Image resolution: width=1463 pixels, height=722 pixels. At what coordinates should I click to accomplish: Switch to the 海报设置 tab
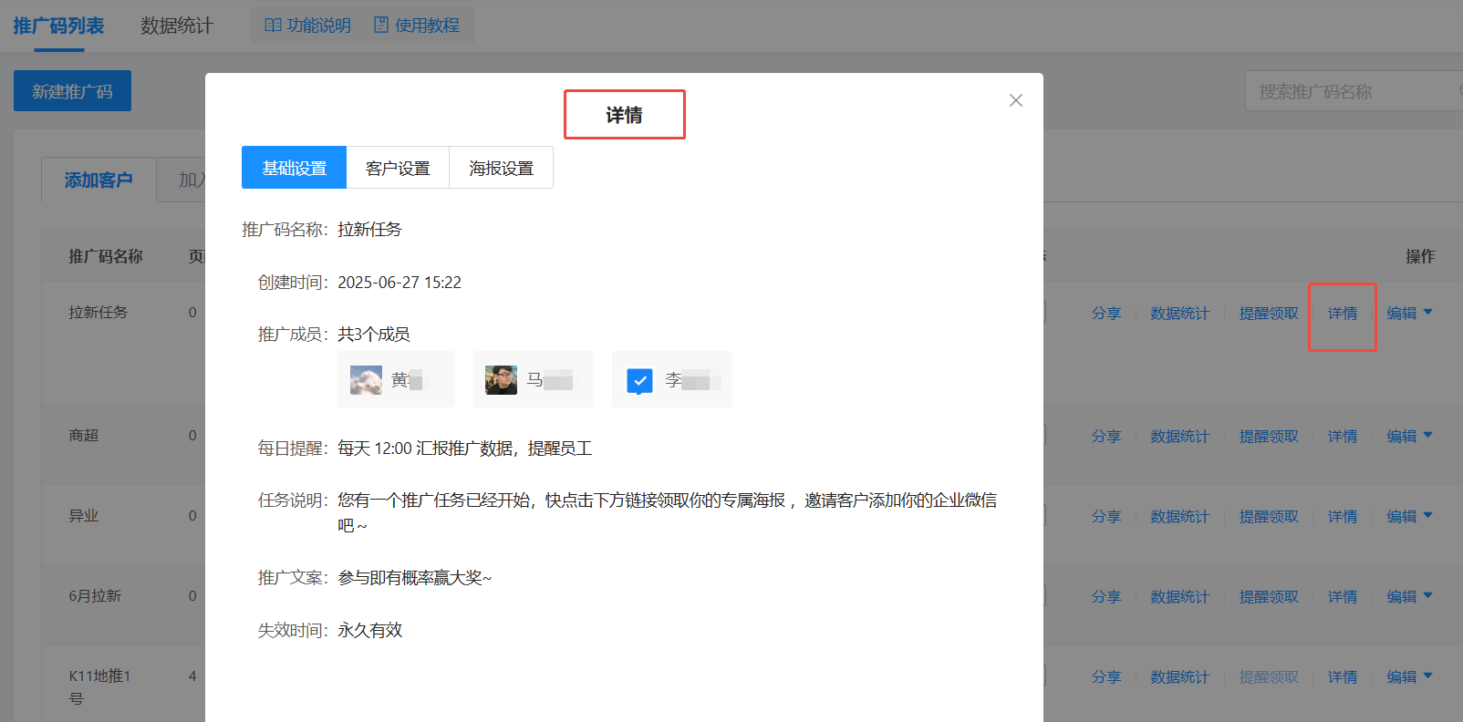501,168
